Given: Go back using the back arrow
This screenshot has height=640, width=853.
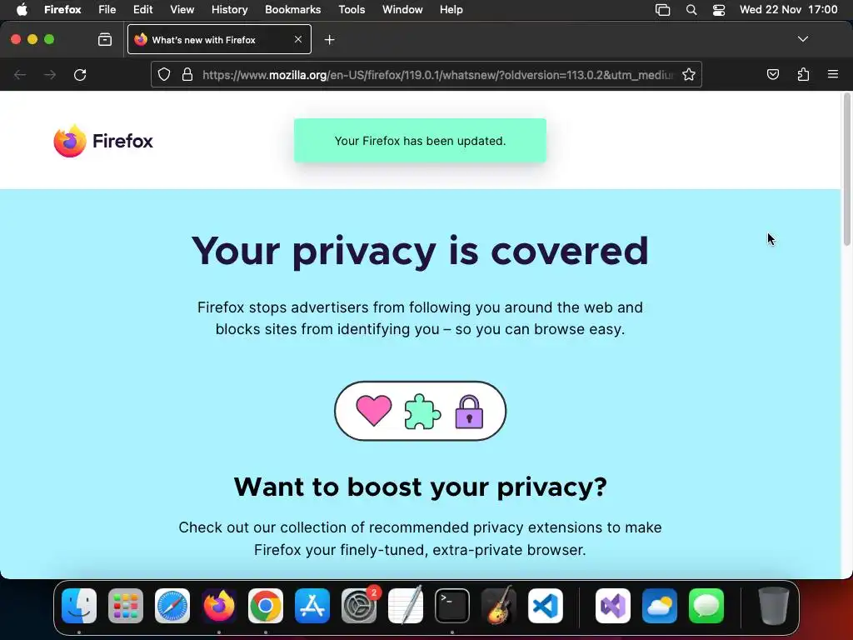Looking at the screenshot, I should [x=20, y=74].
